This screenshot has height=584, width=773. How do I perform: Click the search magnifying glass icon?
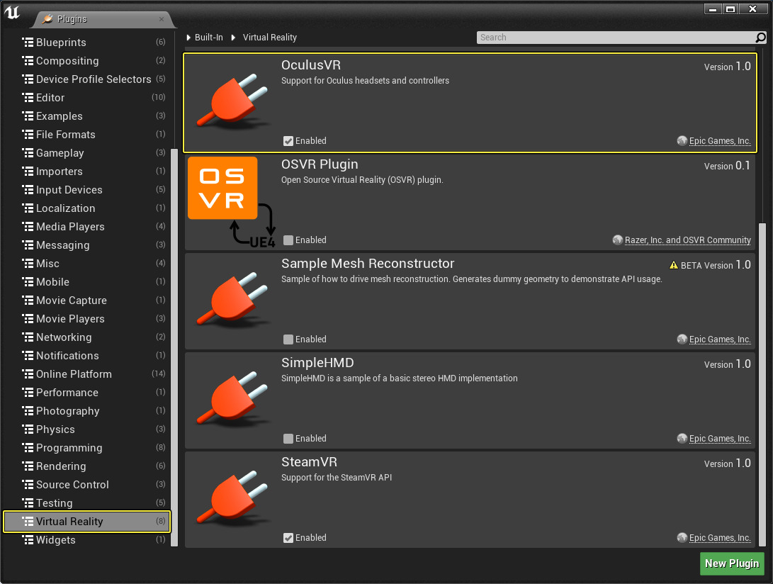[761, 38]
